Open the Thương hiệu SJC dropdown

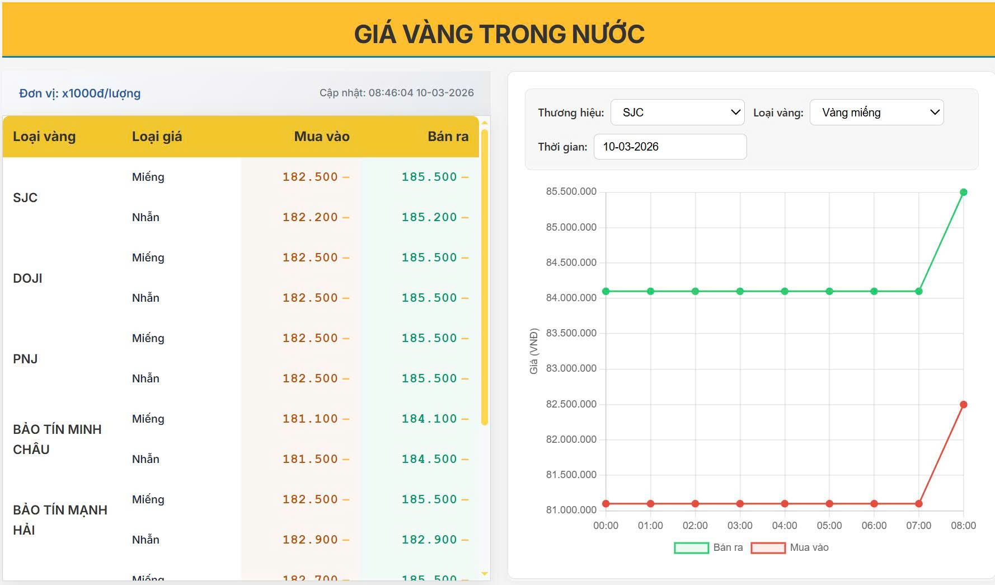coord(677,113)
